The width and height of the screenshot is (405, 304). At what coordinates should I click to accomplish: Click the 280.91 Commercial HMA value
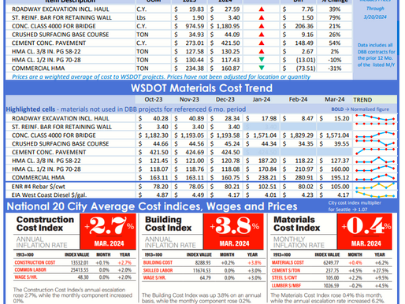coord(304,177)
